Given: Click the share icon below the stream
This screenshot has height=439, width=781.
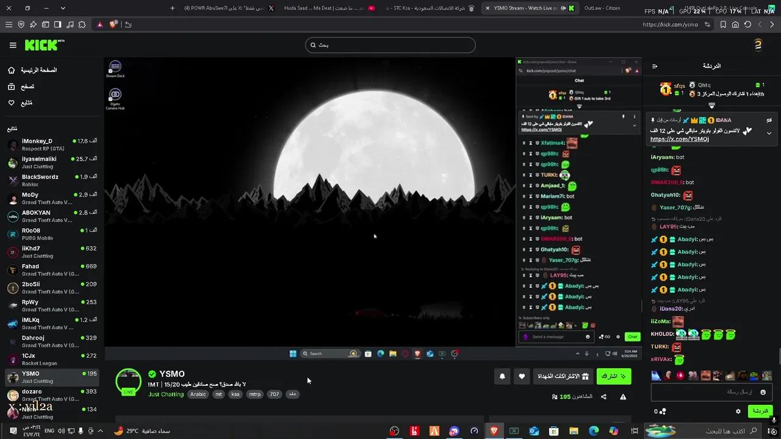Looking at the screenshot, I should point(603,397).
